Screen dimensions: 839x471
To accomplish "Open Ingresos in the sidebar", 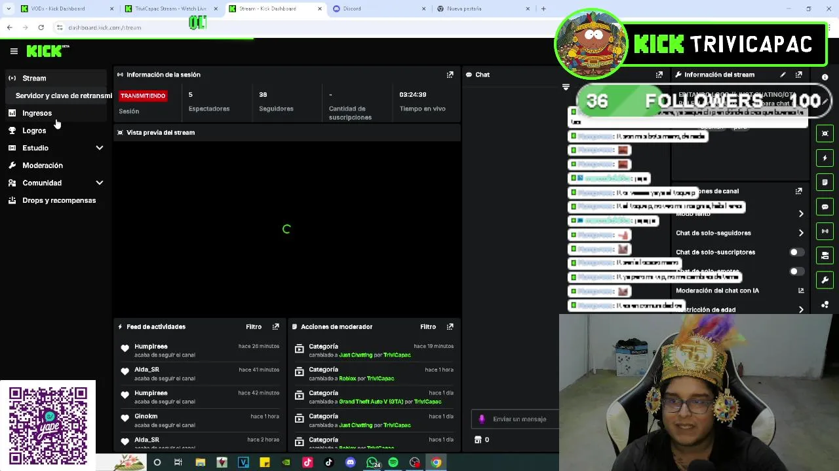I will pyautogui.click(x=56, y=113).
